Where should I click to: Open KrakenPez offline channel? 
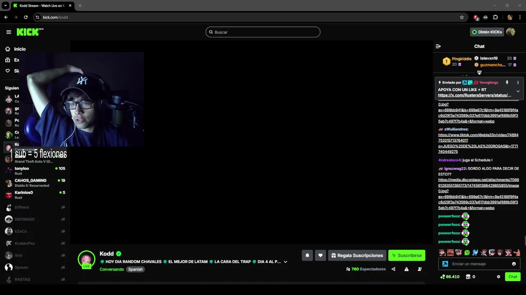(x=35, y=243)
